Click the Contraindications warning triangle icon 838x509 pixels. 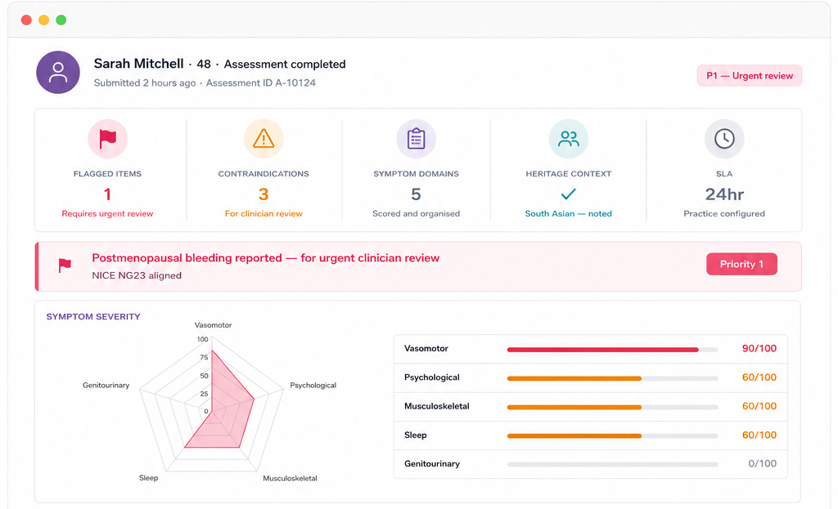click(264, 139)
